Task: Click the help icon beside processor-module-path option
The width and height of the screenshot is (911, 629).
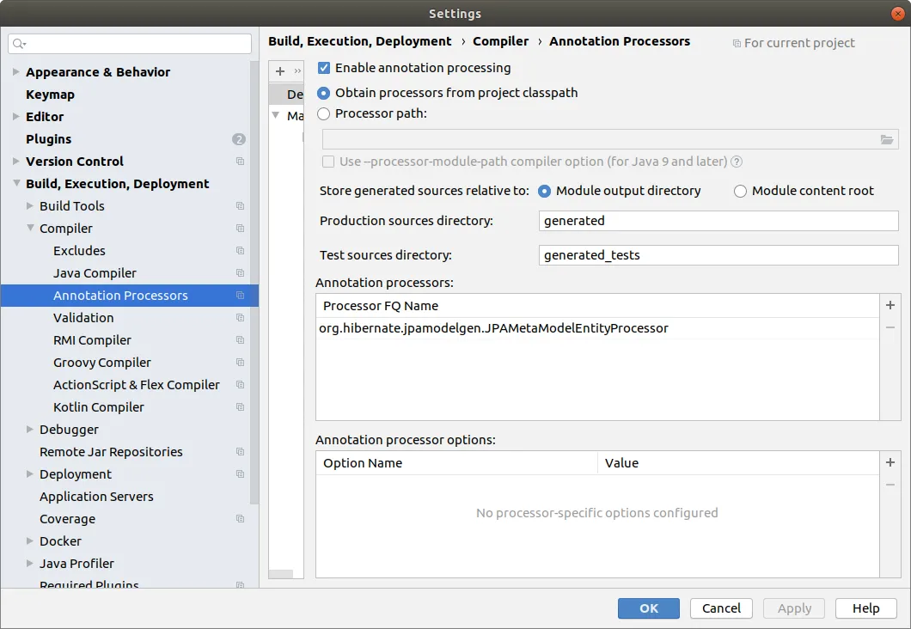Action: pos(737,162)
